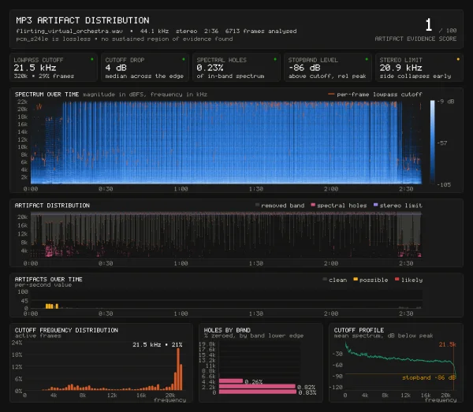Image resolution: width=473 pixels, height=412 pixels.
Task: Click the green status dot on CUTOFF DROP card
Action: 184,59
